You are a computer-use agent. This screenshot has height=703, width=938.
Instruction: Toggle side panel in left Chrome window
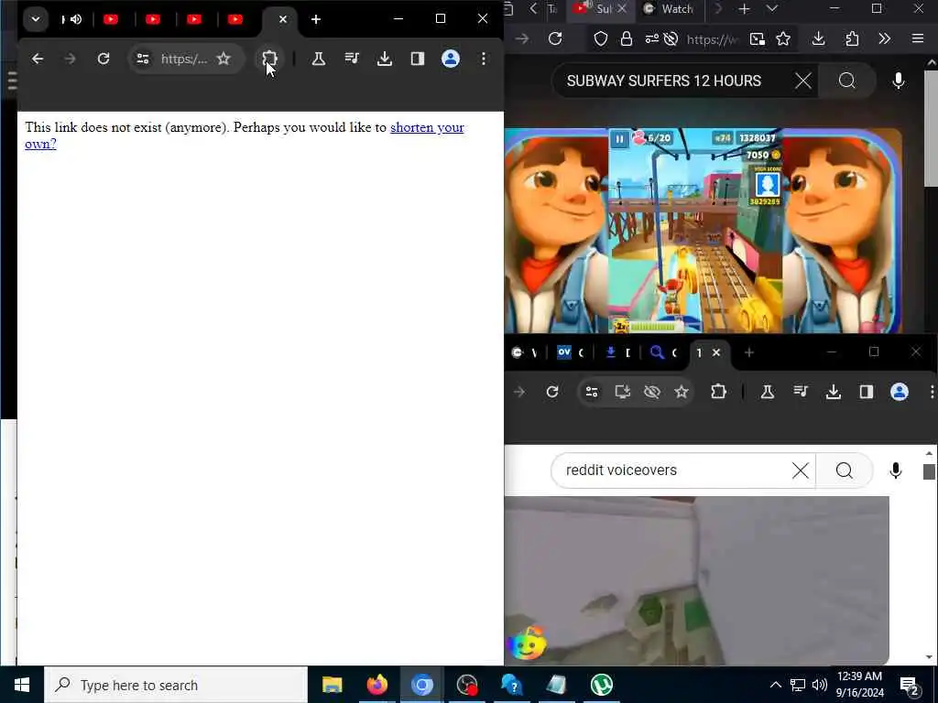pyautogui.click(x=418, y=59)
